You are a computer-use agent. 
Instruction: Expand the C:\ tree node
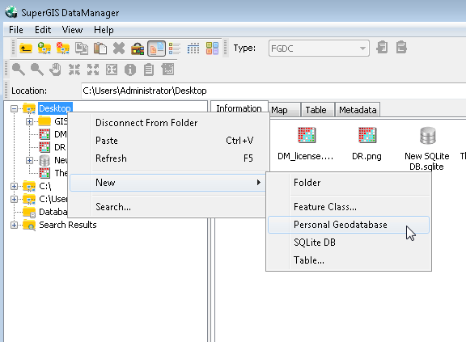coord(14,186)
